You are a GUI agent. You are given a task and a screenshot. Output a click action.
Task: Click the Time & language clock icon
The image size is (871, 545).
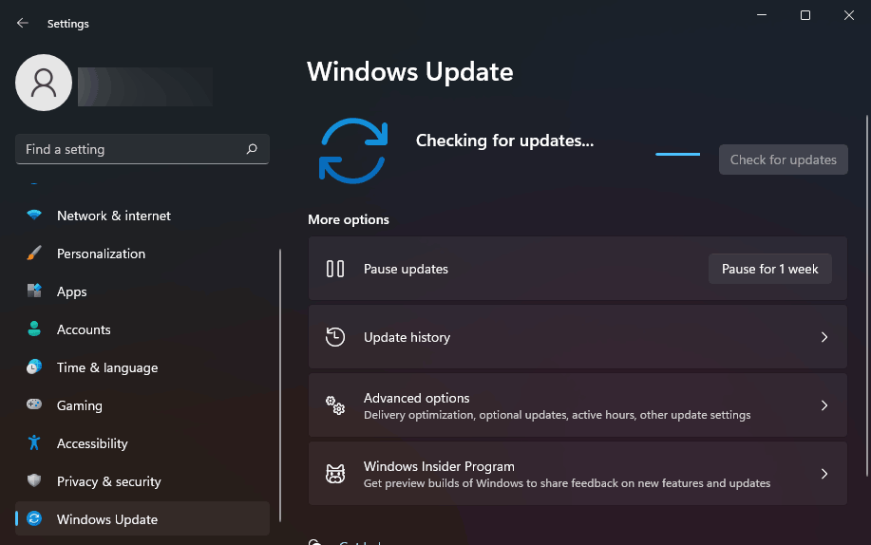(34, 366)
